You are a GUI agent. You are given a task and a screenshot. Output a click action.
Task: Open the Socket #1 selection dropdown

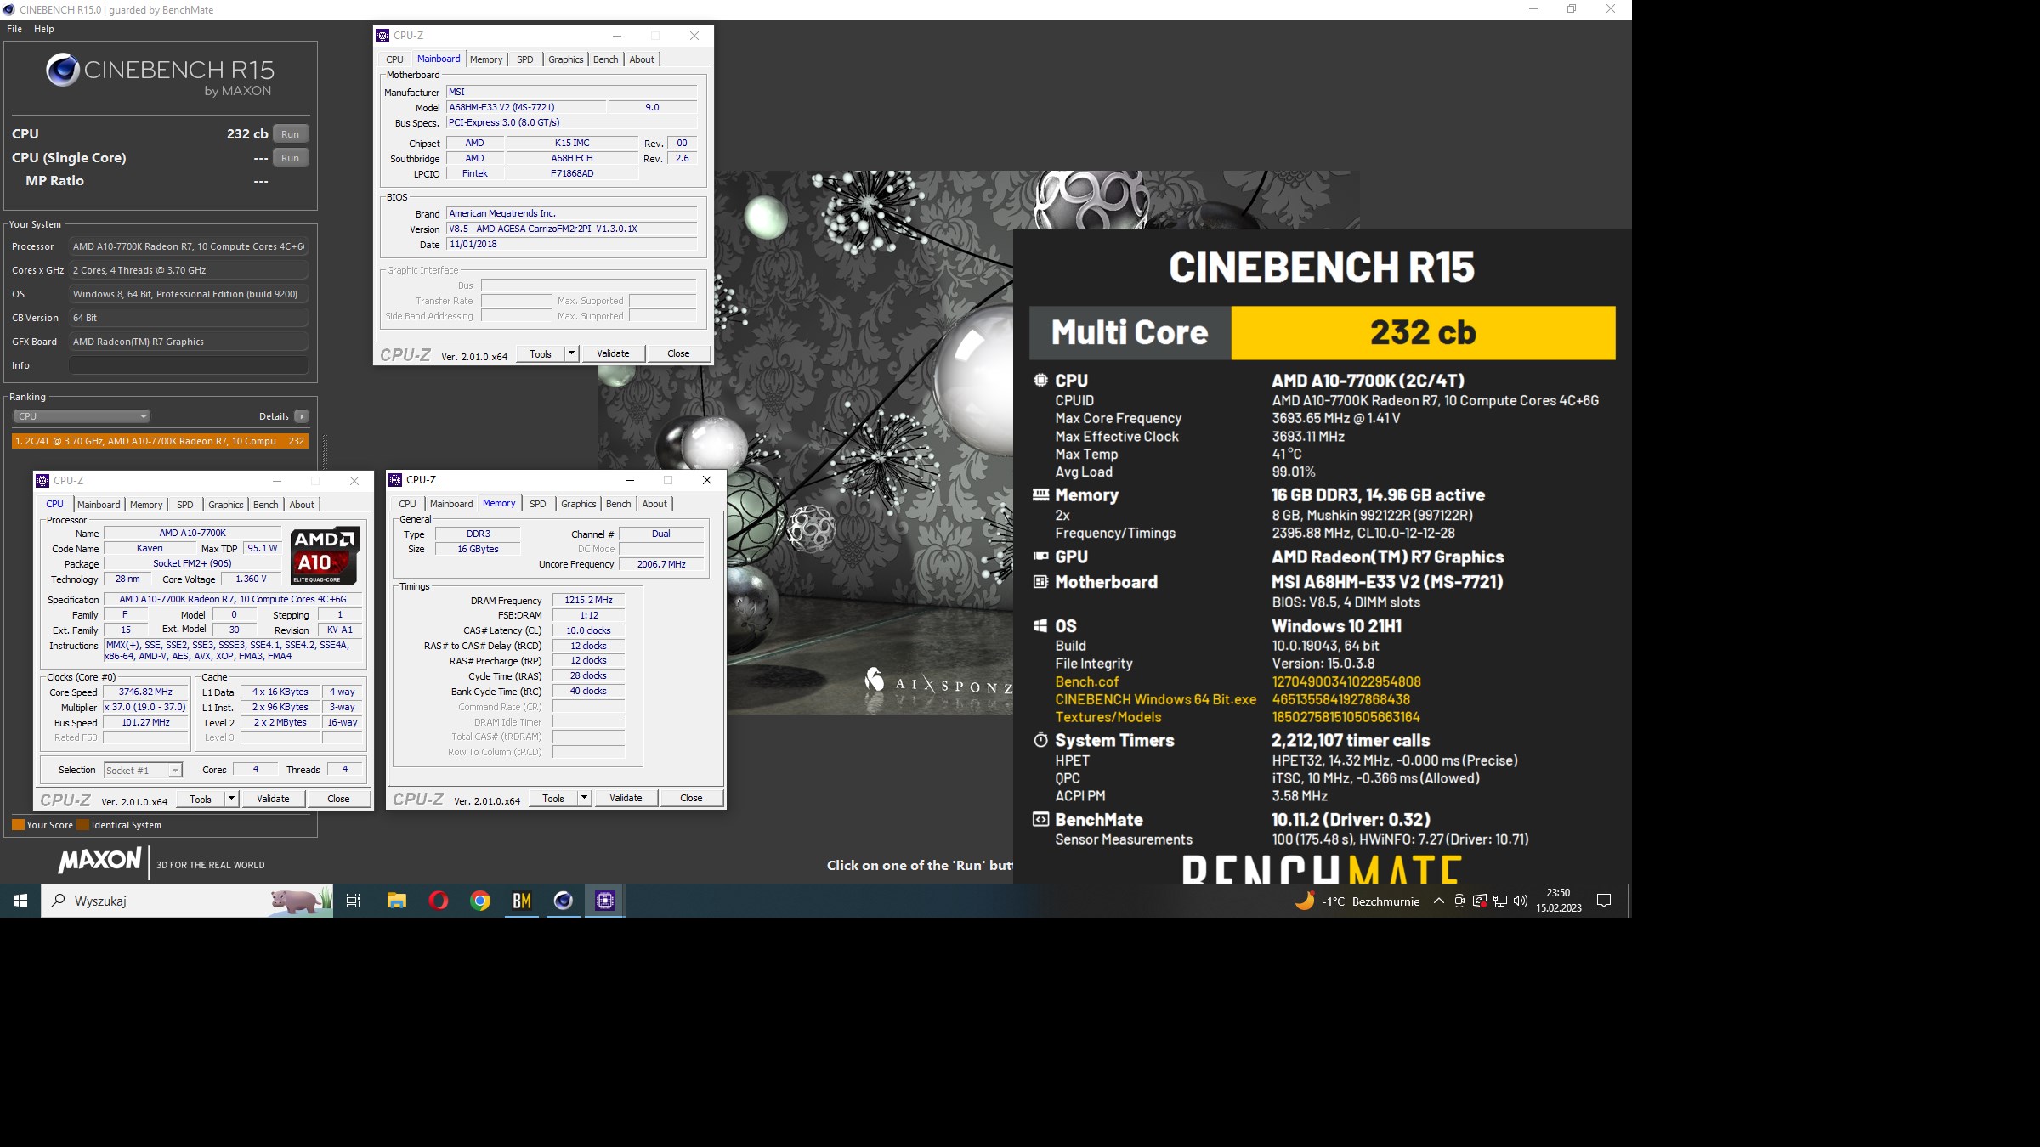coord(143,771)
